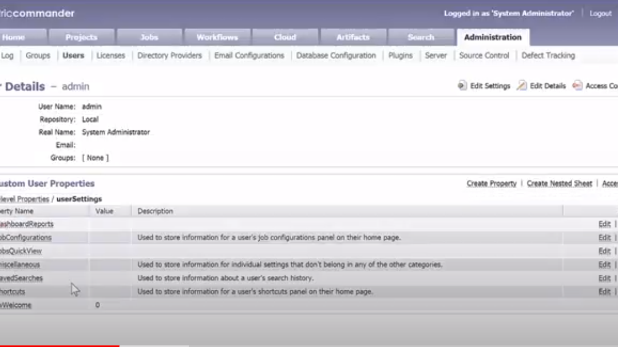Go to the Plugins section
Screen dimensions: 618x347
401,55
